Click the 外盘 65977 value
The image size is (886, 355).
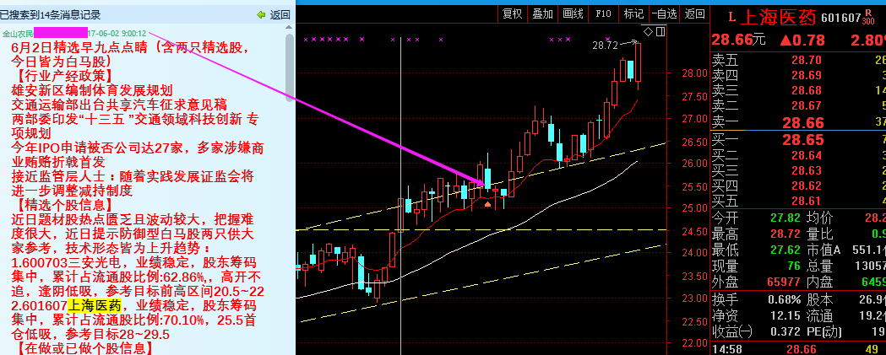[x=784, y=282]
